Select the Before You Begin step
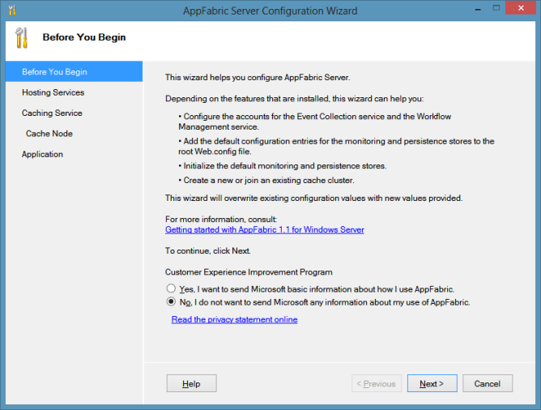The image size is (541, 410). coord(54,71)
